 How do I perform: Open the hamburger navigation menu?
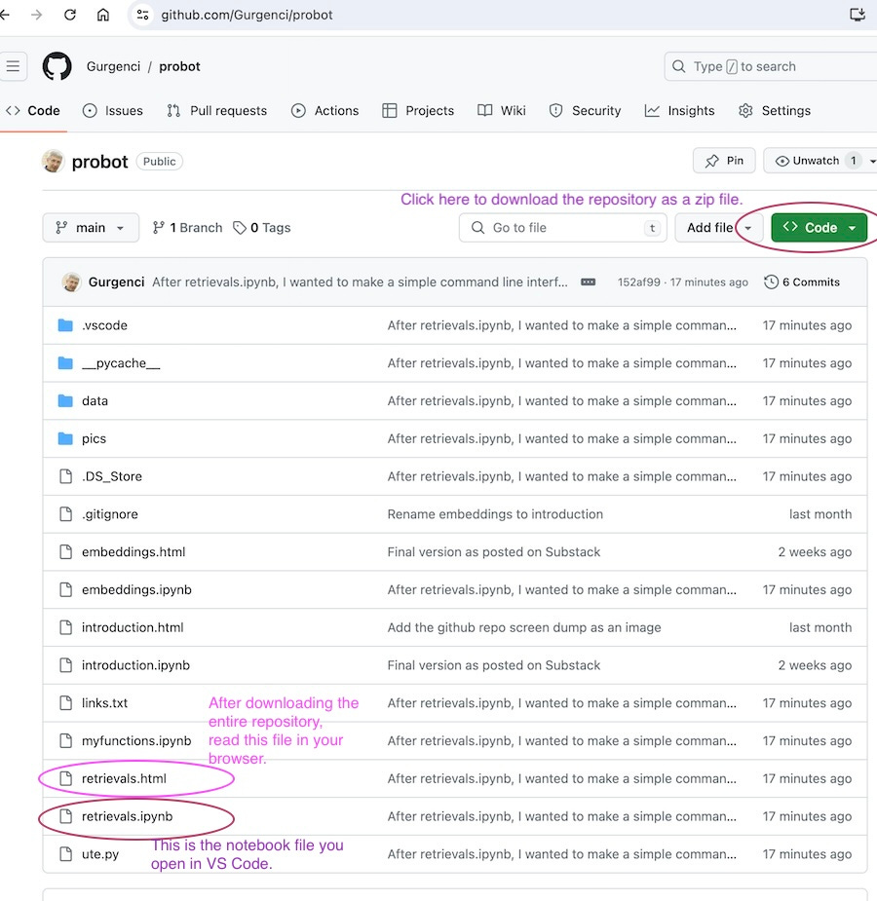(x=13, y=66)
